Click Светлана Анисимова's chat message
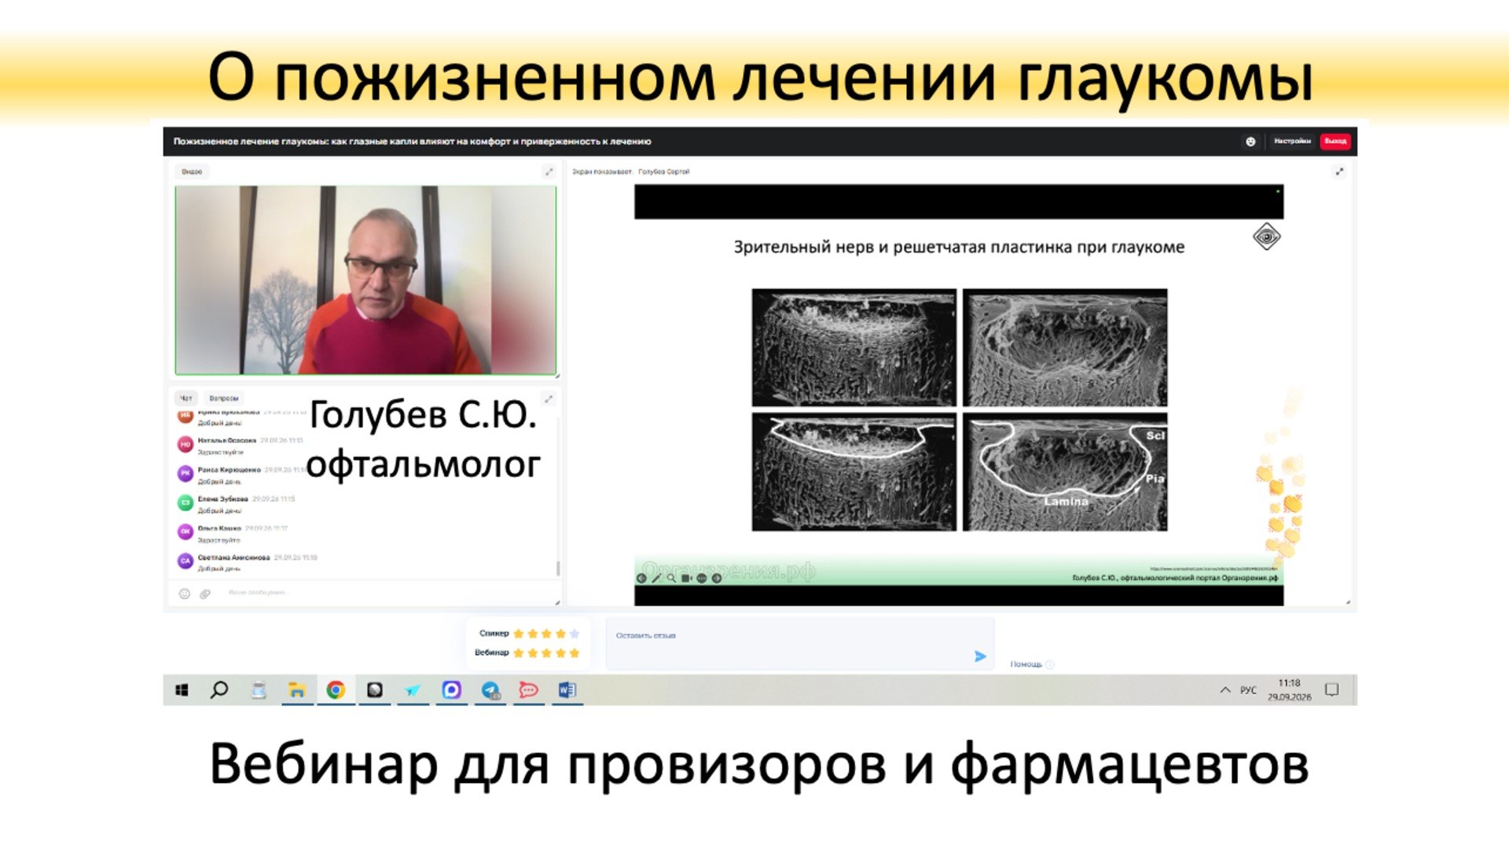Viewport: 1509px width, 849px height. tap(248, 562)
